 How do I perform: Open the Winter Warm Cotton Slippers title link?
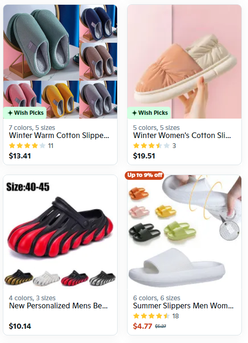[59, 135]
